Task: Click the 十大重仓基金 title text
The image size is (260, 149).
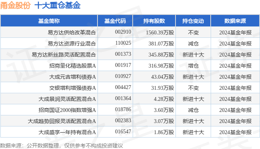Action: [x=57, y=5]
